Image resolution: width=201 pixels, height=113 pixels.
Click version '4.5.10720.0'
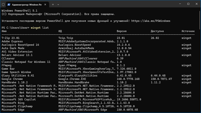click(x=126, y=106)
